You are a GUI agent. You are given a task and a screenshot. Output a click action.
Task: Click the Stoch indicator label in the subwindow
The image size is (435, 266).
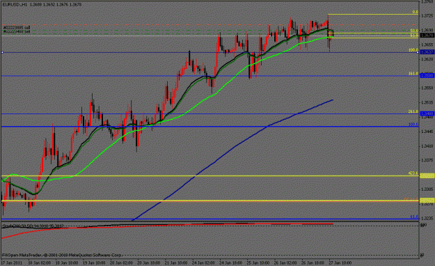point(33,226)
